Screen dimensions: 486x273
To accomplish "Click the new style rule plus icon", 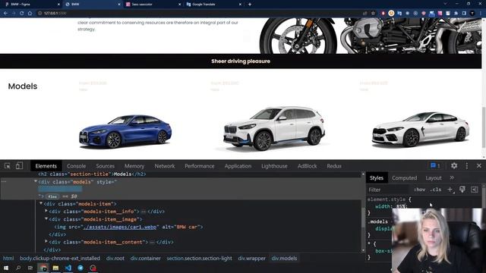I will (x=450, y=190).
